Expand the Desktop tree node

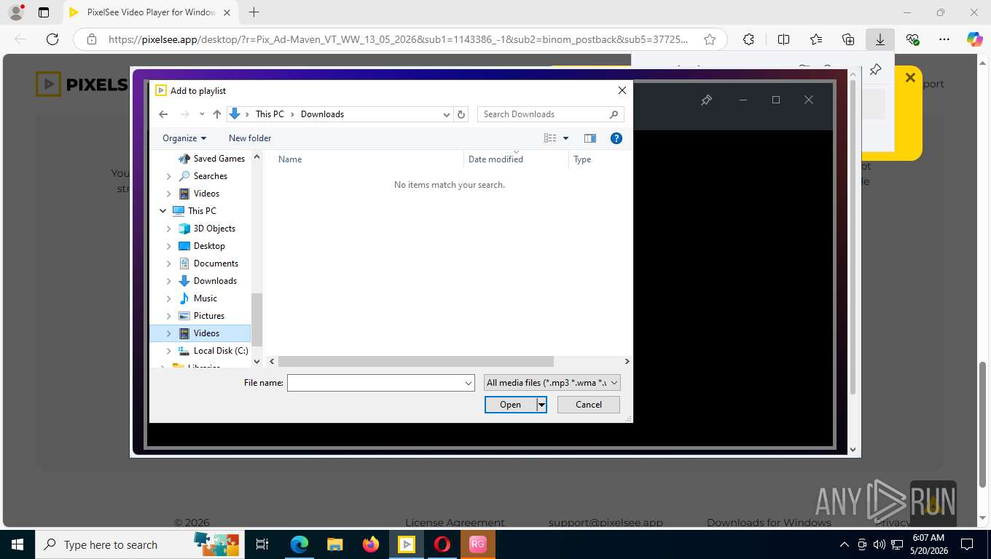click(x=169, y=246)
